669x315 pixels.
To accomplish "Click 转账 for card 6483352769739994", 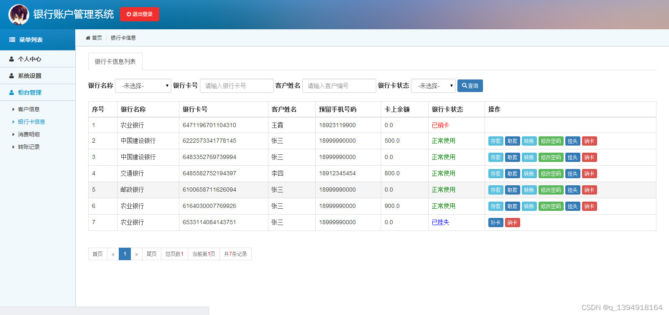I will pyautogui.click(x=529, y=158).
